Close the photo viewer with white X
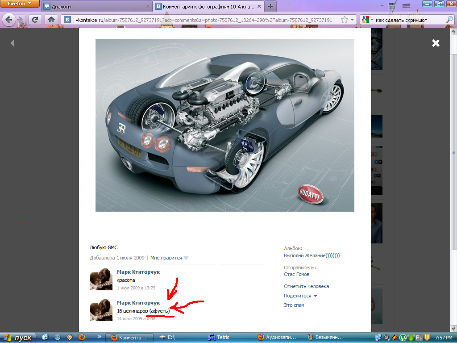This screenshot has height=343, width=457. coord(436,43)
